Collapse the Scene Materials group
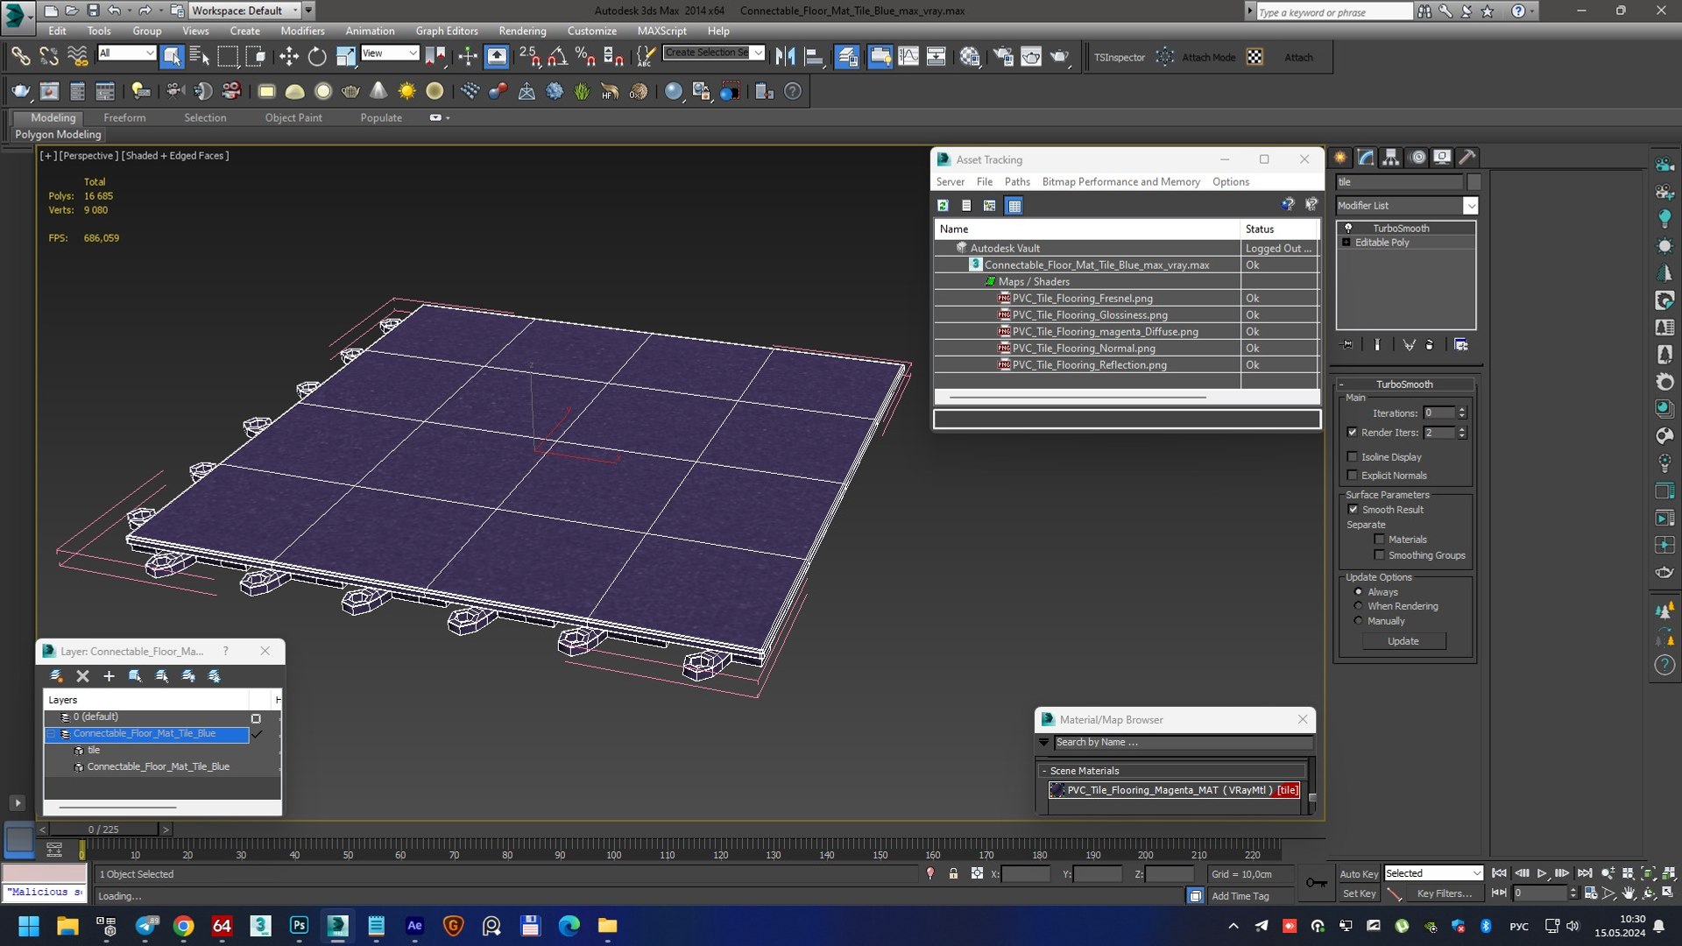Image resolution: width=1682 pixels, height=946 pixels. click(1044, 771)
